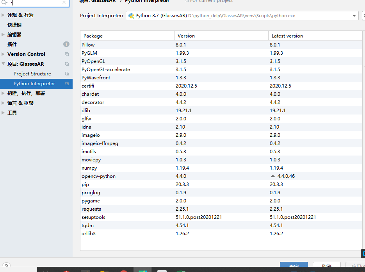Select the glfw package row
This screenshot has width=365, height=272.
221,119
